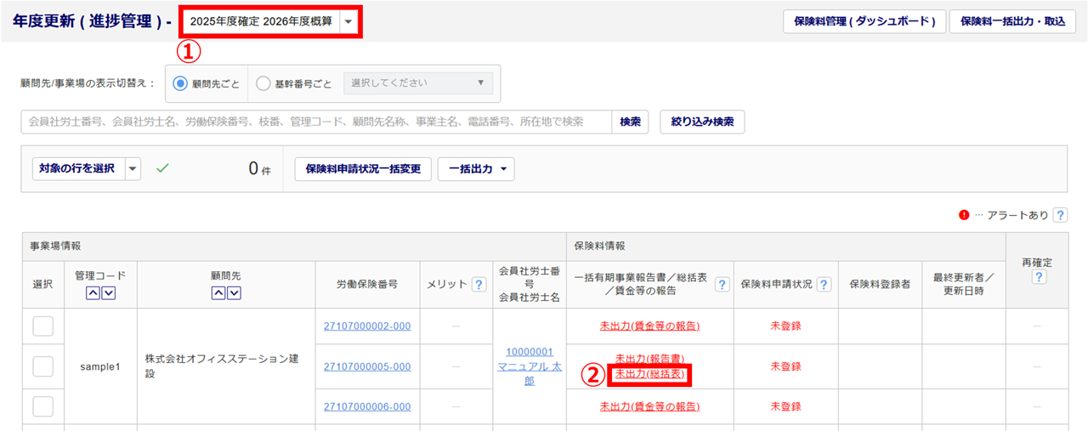Check the row for 27107000002-000

pos(42,326)
